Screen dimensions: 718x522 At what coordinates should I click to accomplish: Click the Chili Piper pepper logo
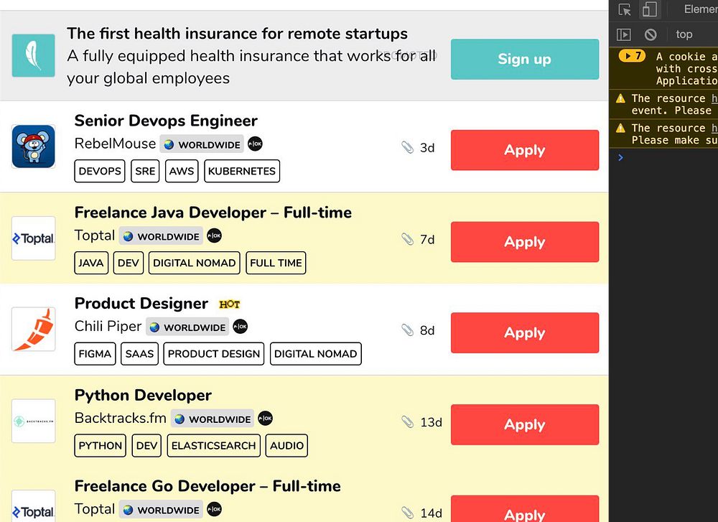[34, 330]
